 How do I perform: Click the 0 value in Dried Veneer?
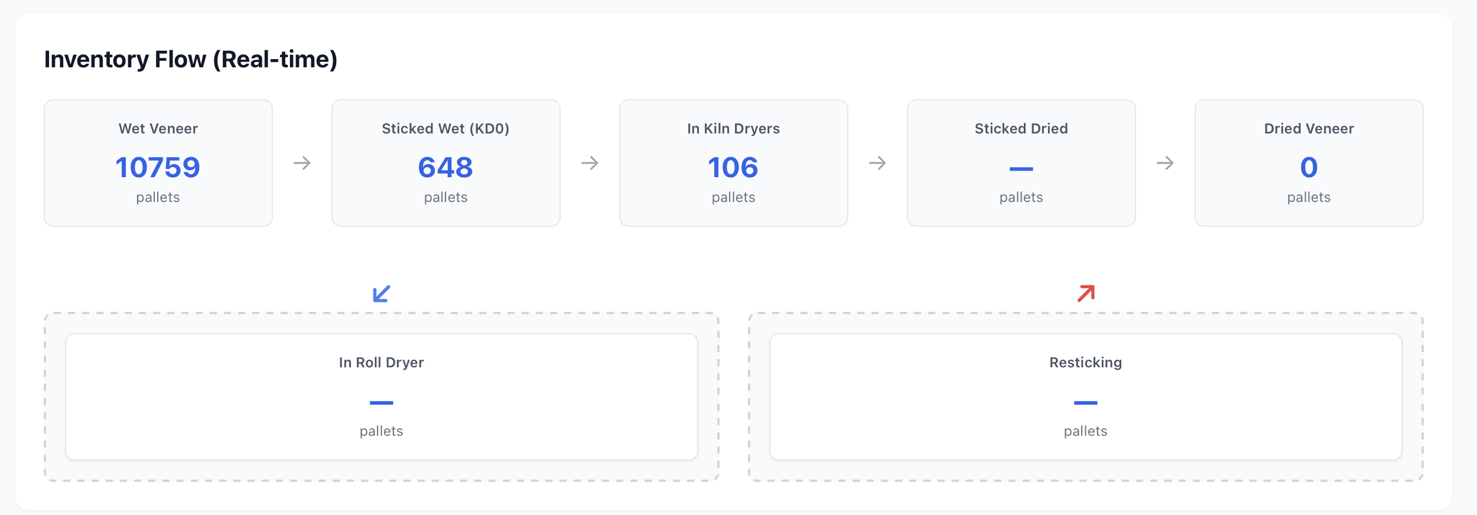pyautogui.click(x=1309, y=168)
